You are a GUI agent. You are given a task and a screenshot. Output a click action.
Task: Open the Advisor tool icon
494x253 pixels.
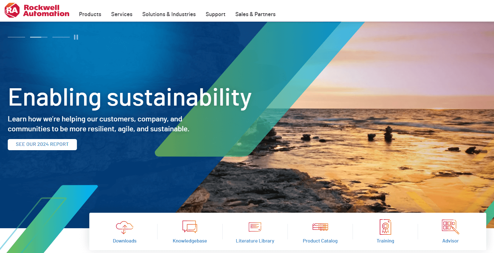pyautogui.click(x=450, y=227)
